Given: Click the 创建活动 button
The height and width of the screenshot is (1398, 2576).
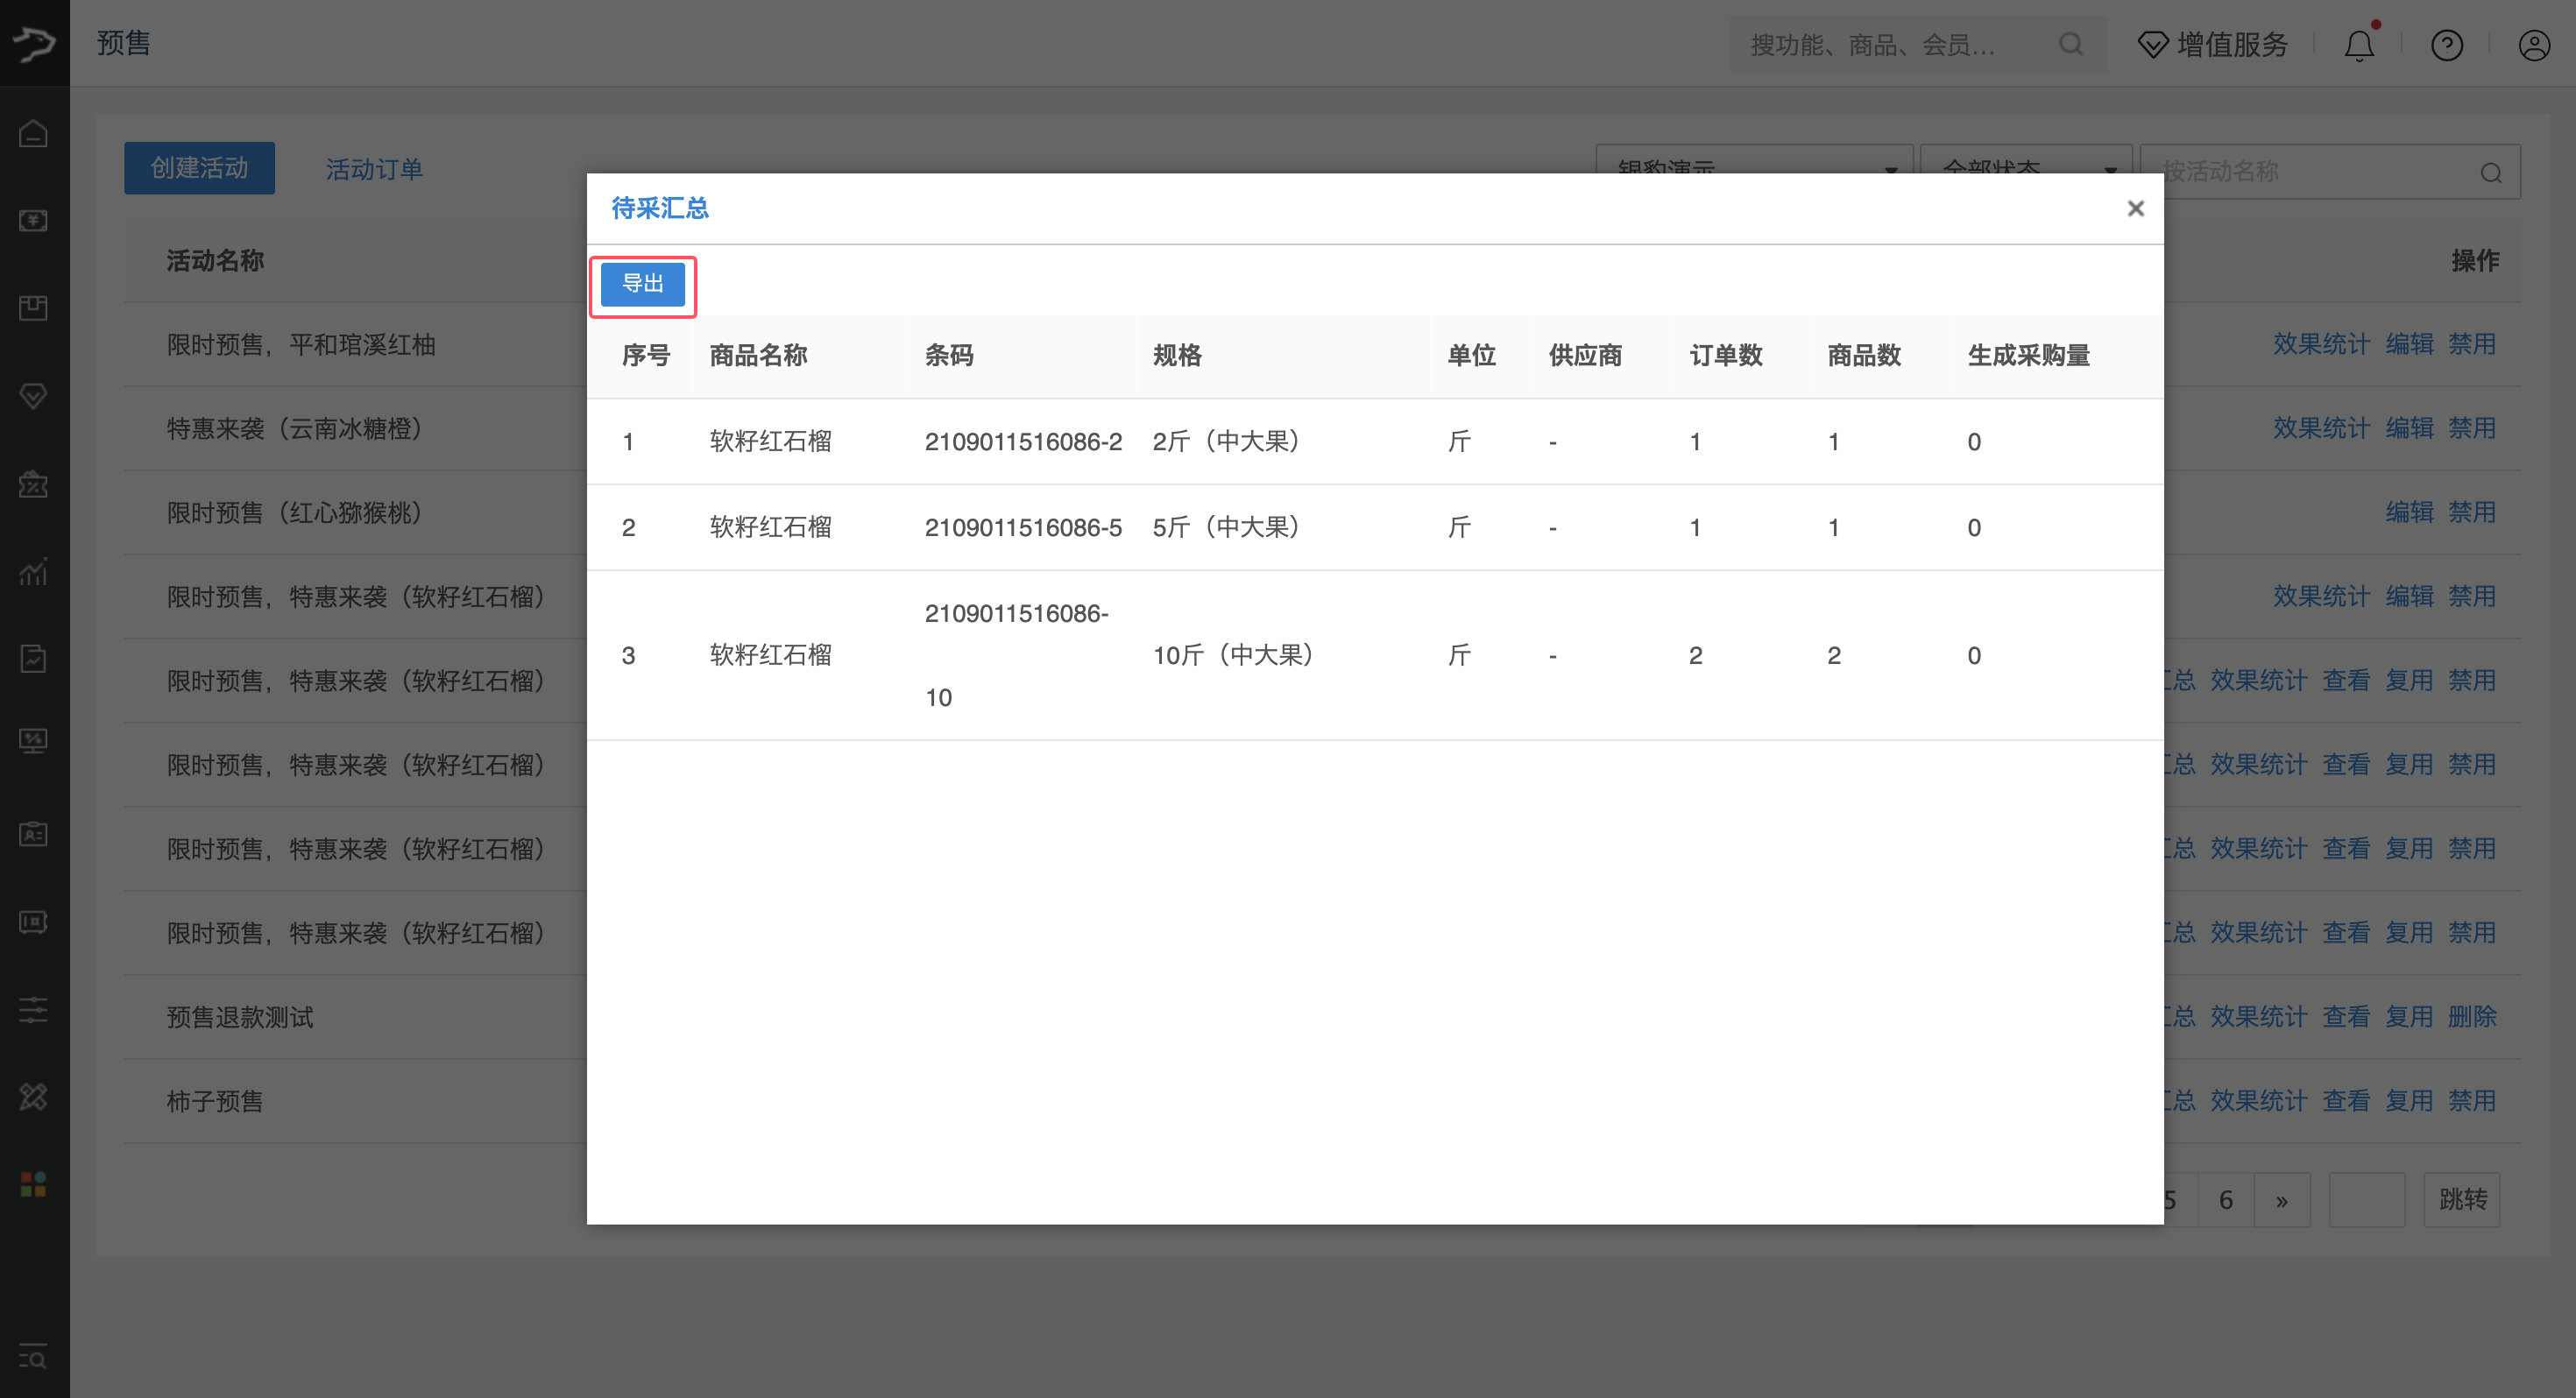Looking at the screenshot, I should 199,168.
